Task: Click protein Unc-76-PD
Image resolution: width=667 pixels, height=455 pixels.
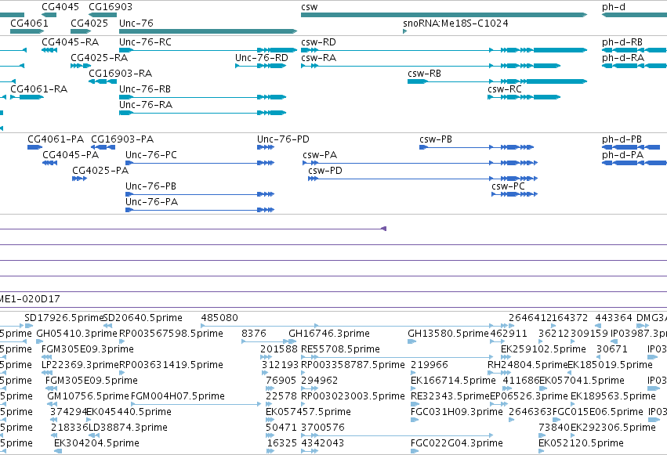Action: pos(266,147)
